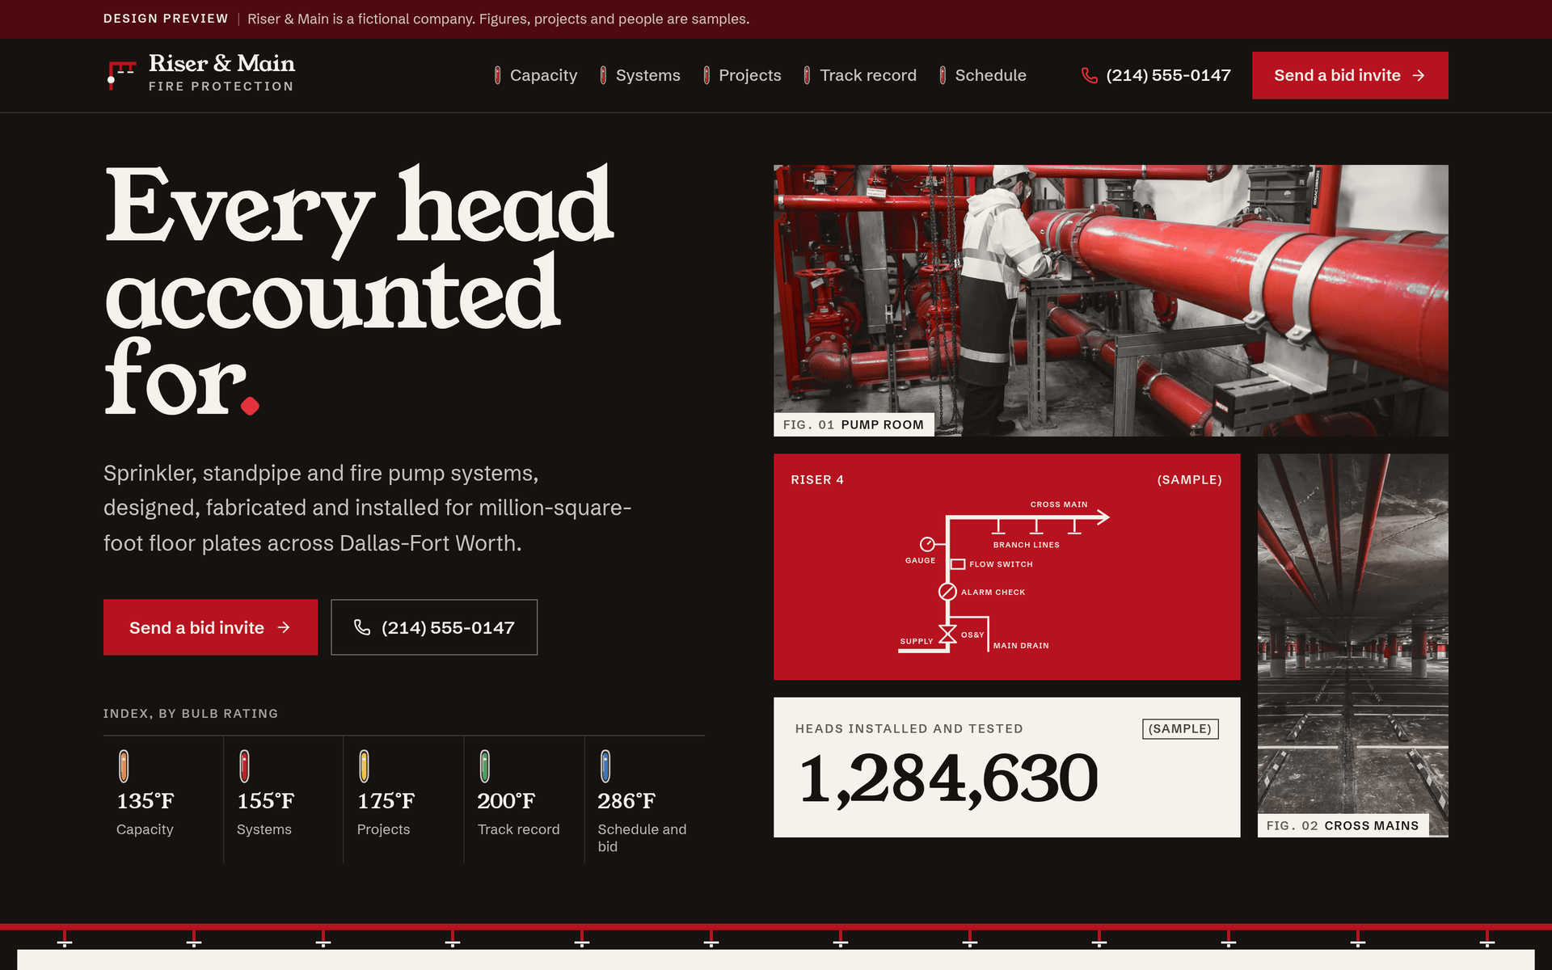Click the Fig. 01 Pump Room photo
This screenshot has height=970, width=1552.
(1111, 301)
